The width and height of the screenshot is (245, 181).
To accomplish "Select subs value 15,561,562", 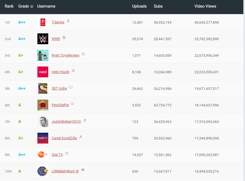I will tap(163, 155).
